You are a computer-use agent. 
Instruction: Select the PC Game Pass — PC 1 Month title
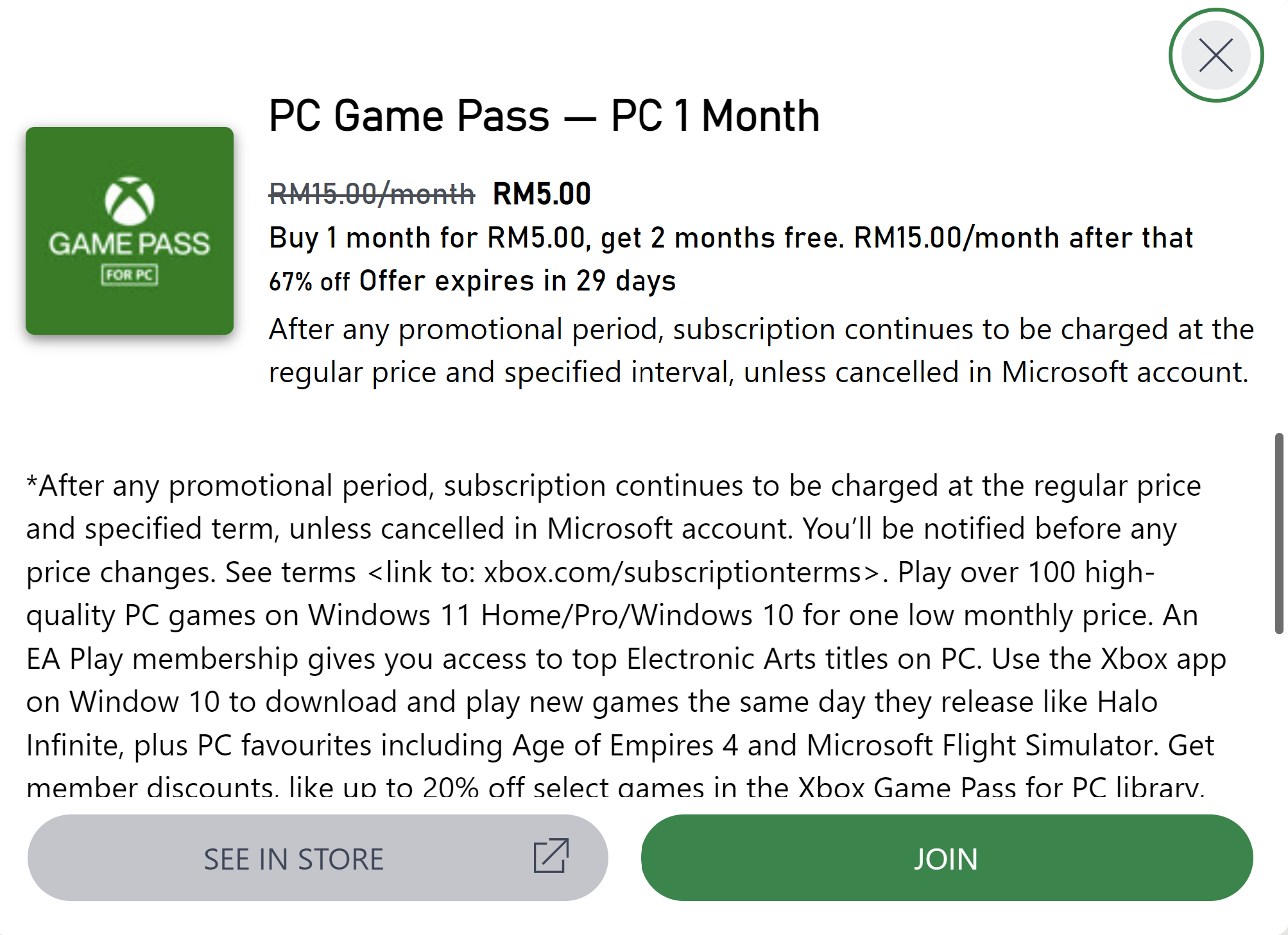pos(544,115)
